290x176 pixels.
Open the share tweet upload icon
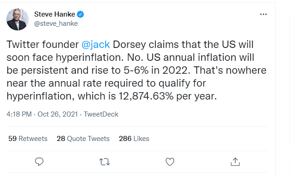pos(235,162)
